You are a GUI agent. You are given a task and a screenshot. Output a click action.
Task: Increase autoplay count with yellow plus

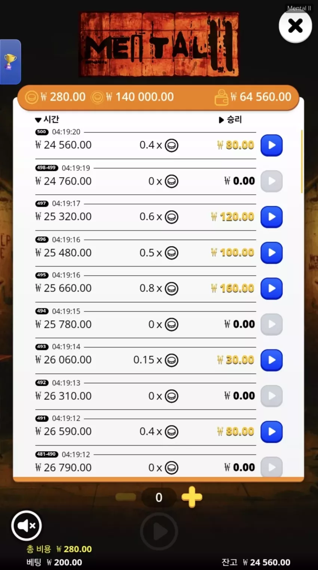192,497
